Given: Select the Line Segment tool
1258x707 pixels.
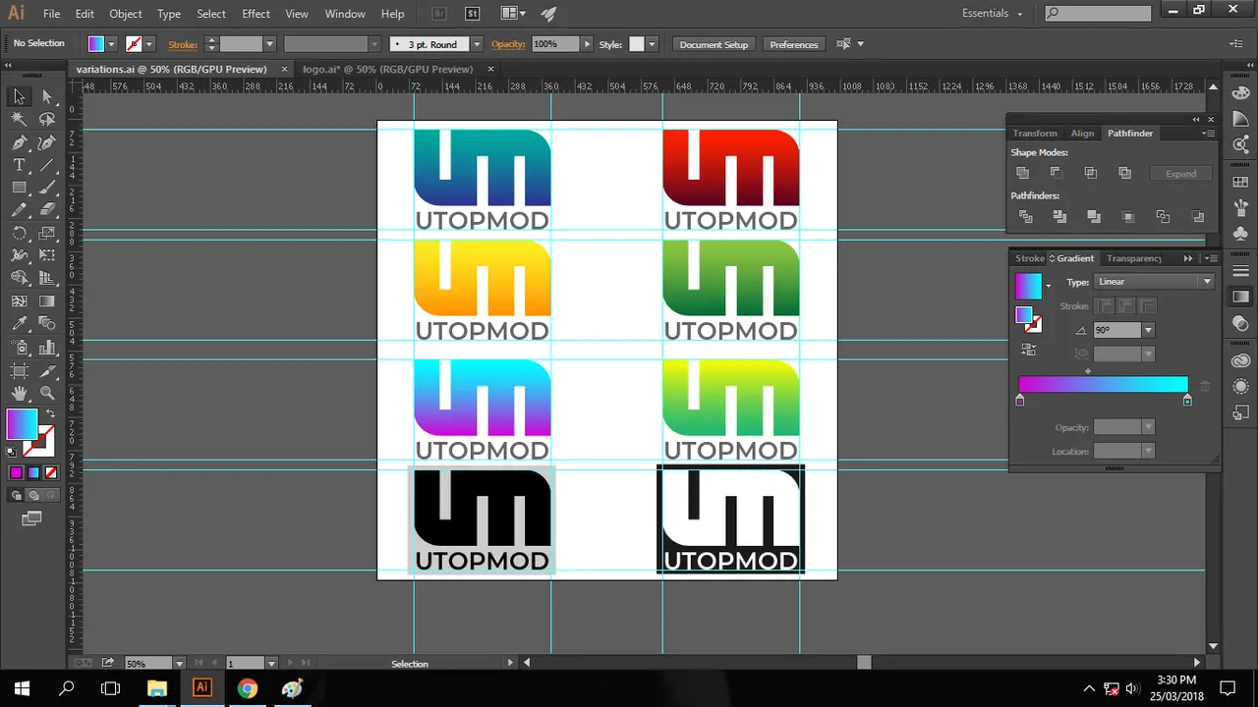Looking at the screenshot, I should 46,165.
